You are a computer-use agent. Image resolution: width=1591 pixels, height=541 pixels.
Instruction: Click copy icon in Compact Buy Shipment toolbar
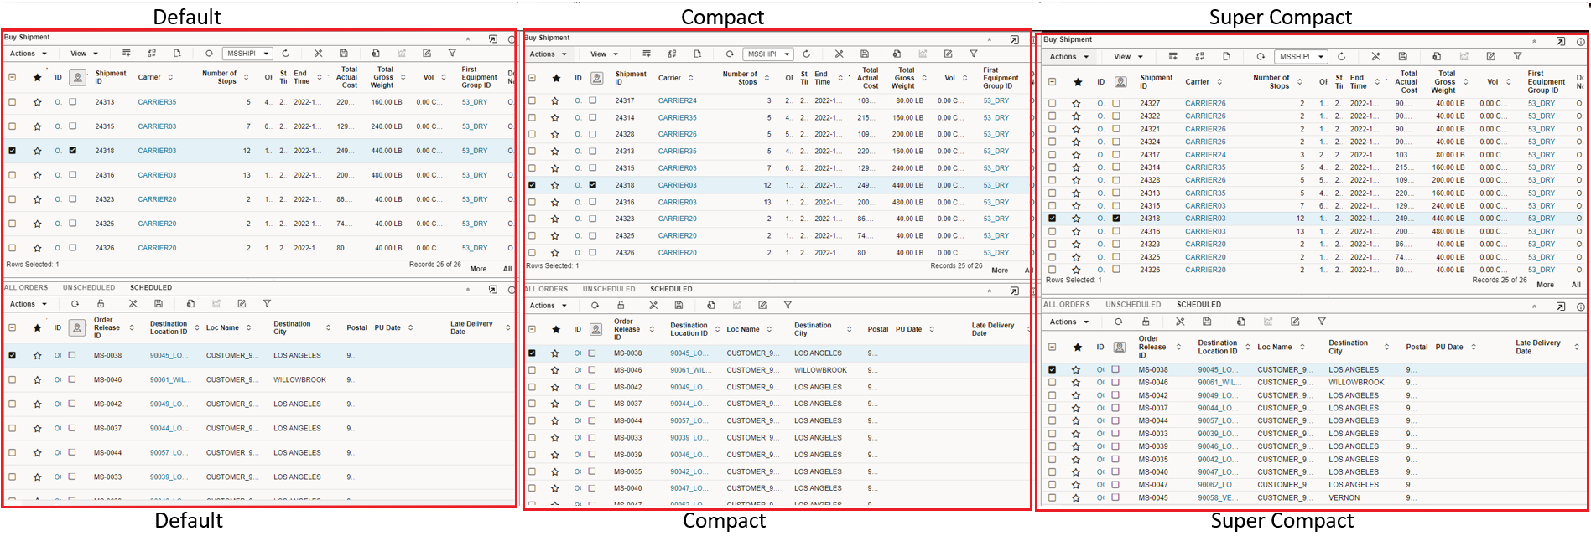pyautogui.click(x=897, y=54)
